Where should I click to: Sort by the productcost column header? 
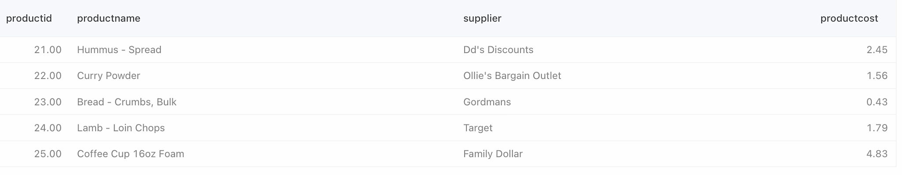tap(849, 18)
